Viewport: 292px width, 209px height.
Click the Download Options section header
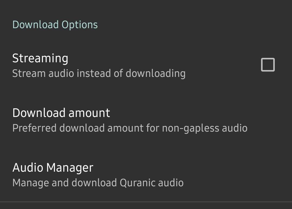[55, 25]
